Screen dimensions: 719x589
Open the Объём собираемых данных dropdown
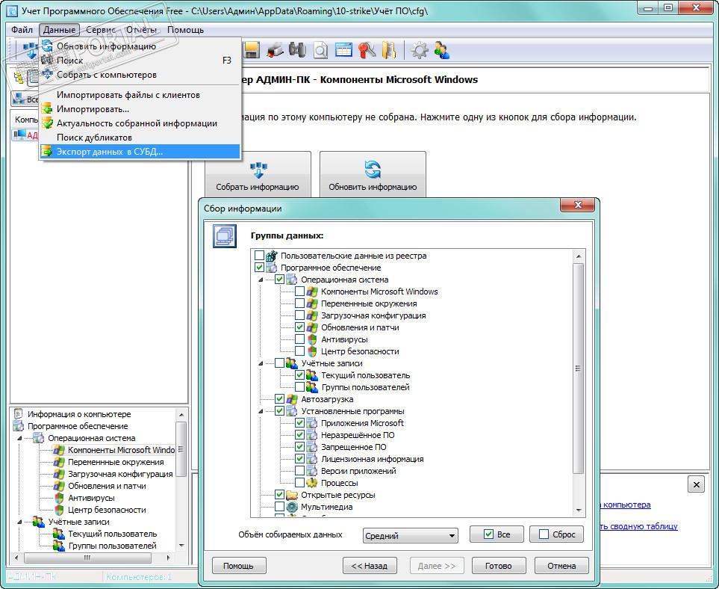411,535
